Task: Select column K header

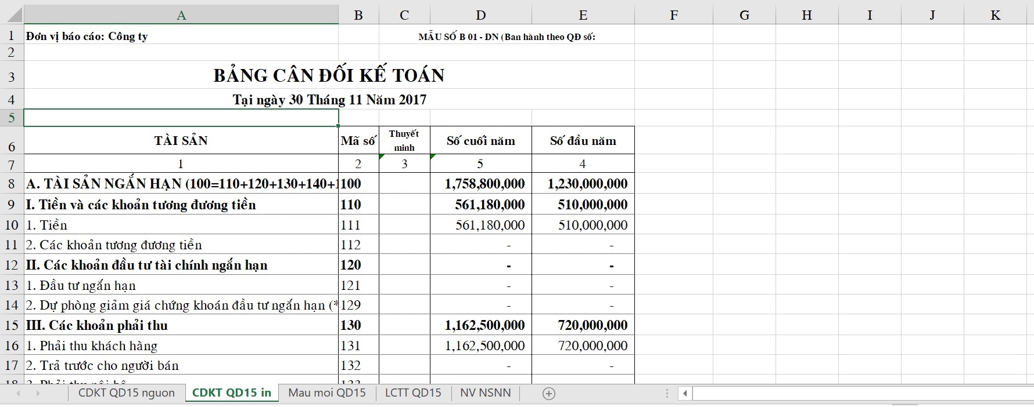Action: [x=996, y=15]
